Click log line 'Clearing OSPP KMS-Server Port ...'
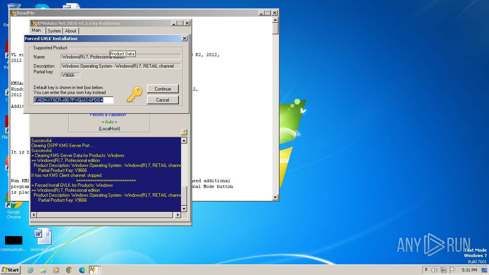Viewport: 489px width, 275px height. point(63,146)
